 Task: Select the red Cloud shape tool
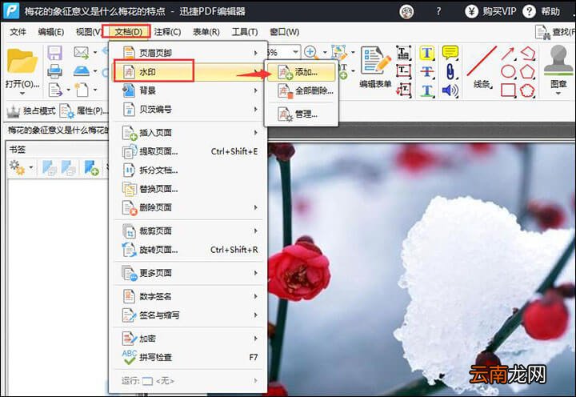pos(527,90)
